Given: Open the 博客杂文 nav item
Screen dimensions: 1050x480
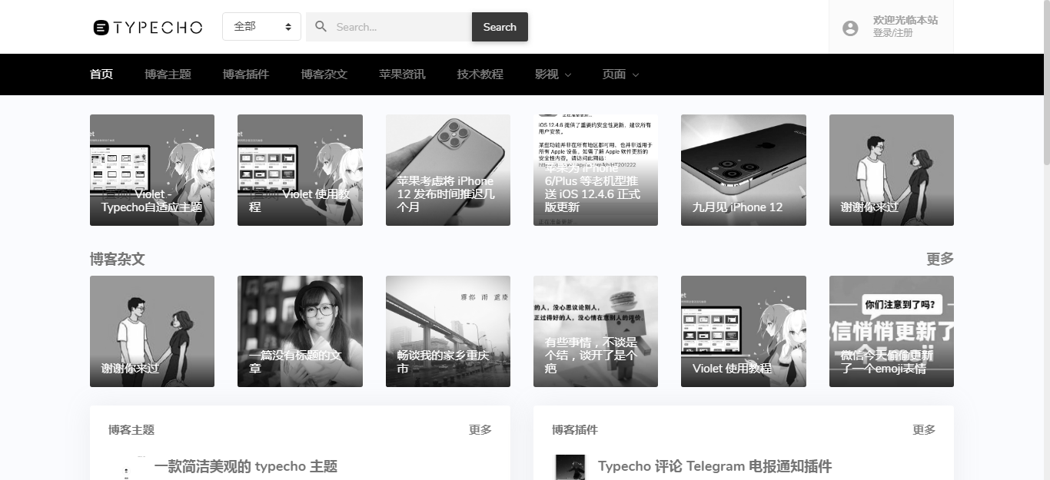Looking at the screenshot, I should coord(324,74).
